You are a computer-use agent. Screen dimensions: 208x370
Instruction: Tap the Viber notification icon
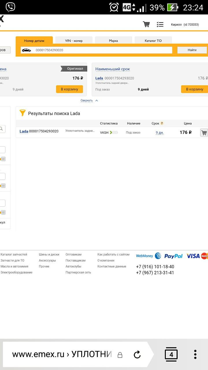coord(10,7)
